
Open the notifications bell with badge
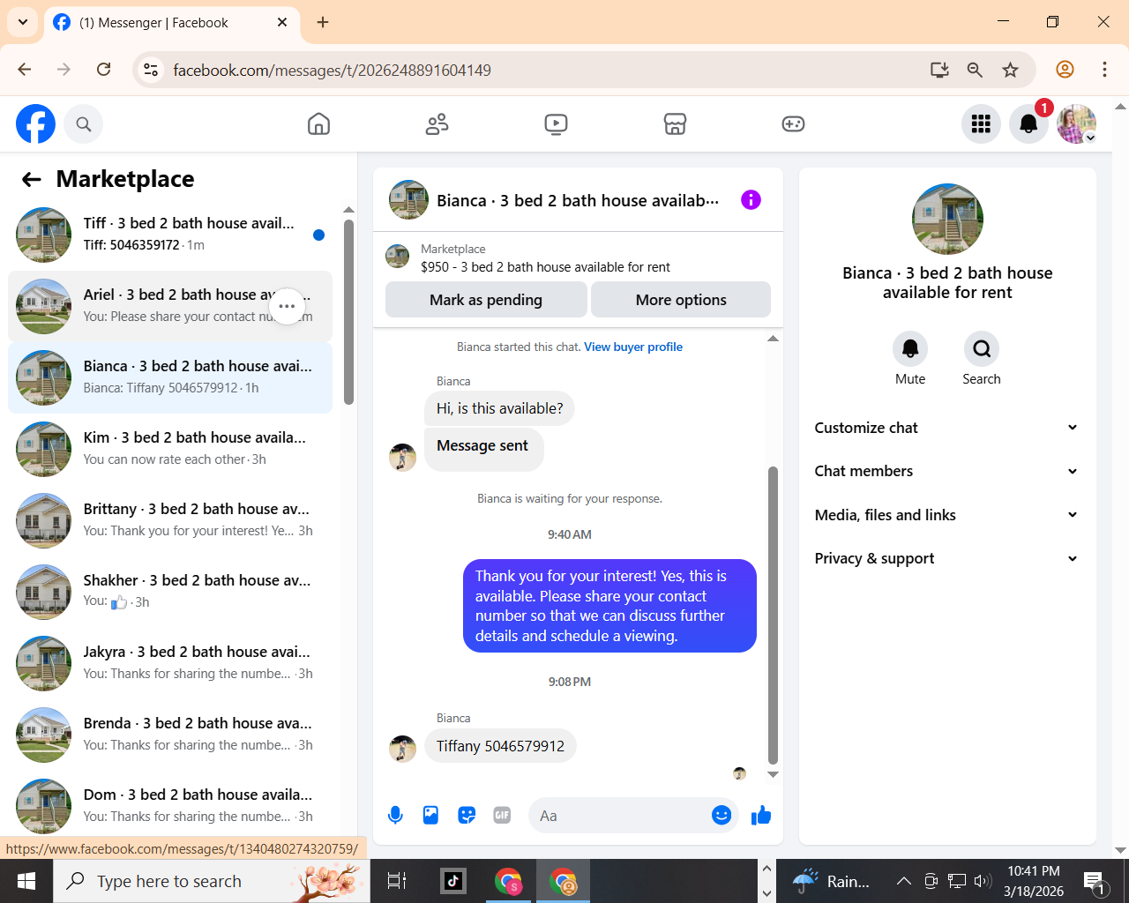click(x=1028, y=124)
